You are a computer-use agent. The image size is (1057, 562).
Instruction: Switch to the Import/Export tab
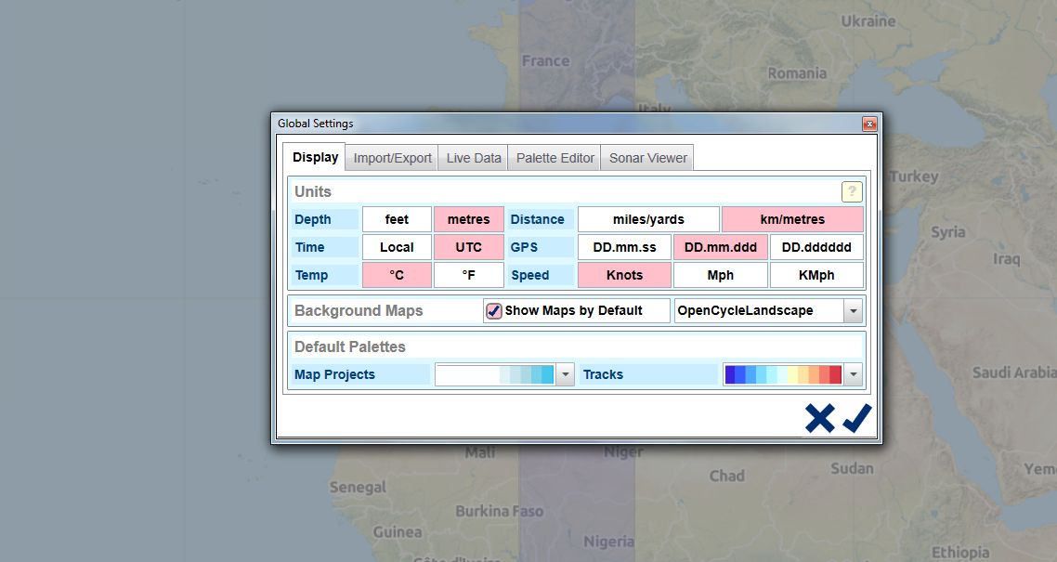tap(392, 158)
